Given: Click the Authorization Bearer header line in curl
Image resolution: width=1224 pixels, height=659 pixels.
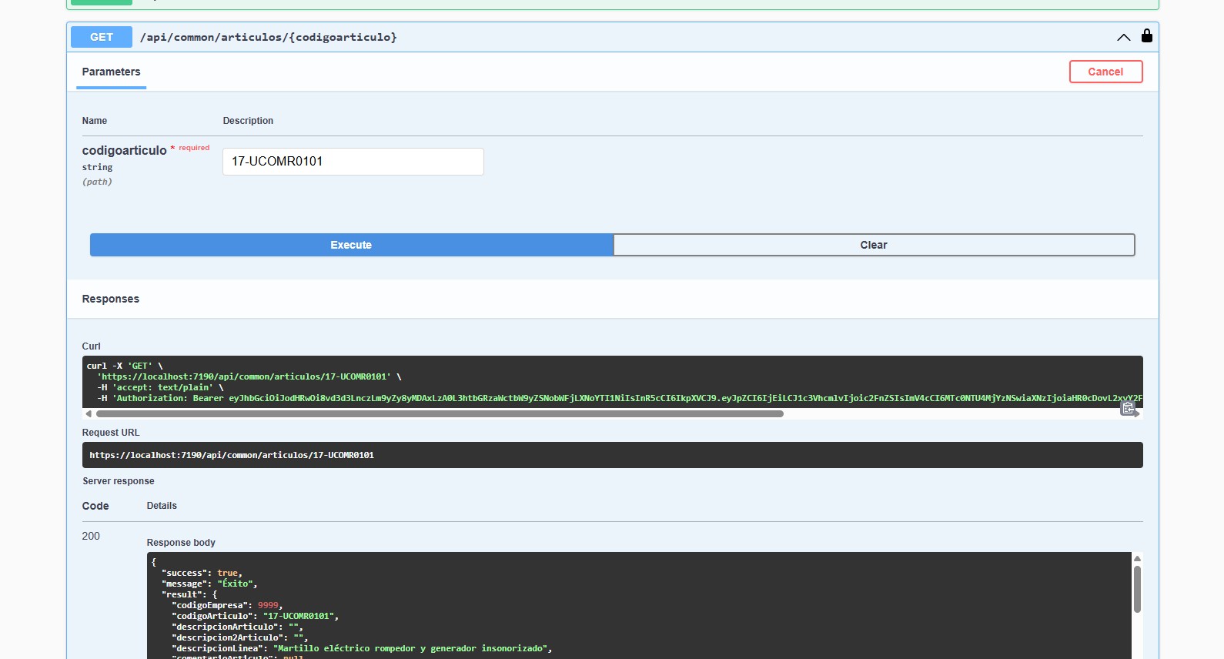Looking at the screenshot, I should (620, 398).
